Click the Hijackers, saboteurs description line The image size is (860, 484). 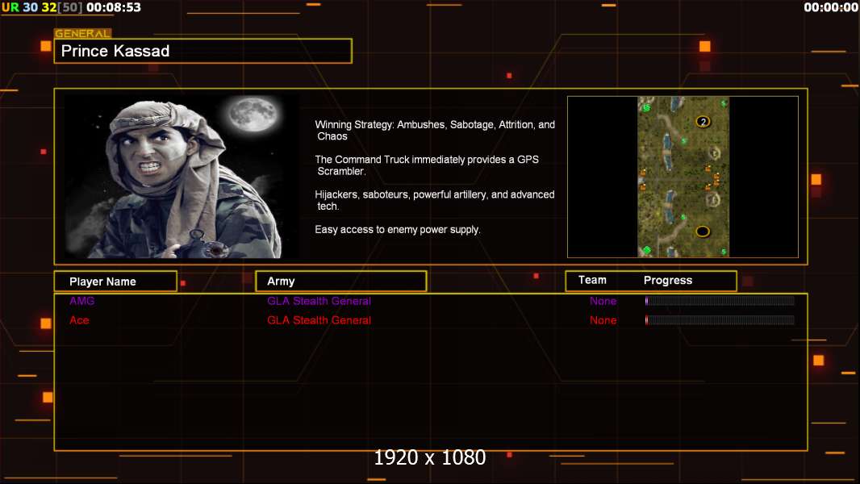coord(434,200)
